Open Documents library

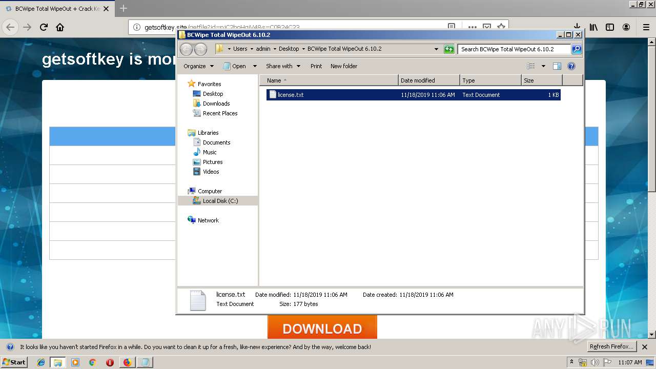(x=216, y=142)
